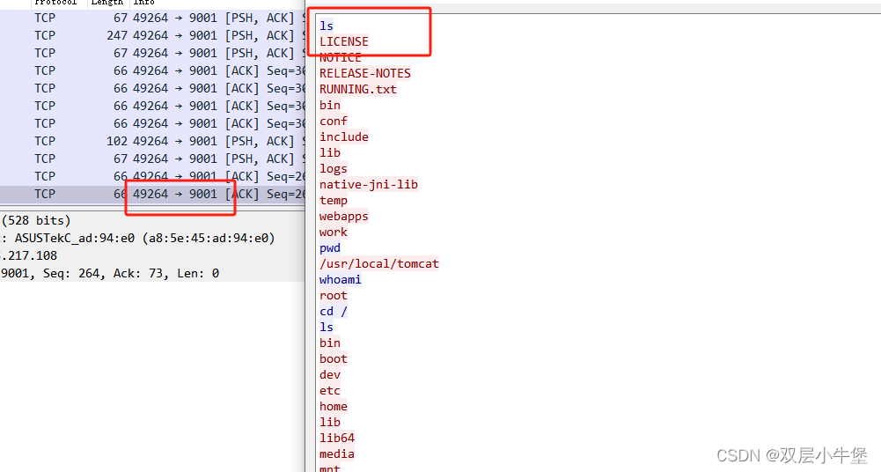
Task: Click the 'pwd' command in stream
Action: (330, 247)
